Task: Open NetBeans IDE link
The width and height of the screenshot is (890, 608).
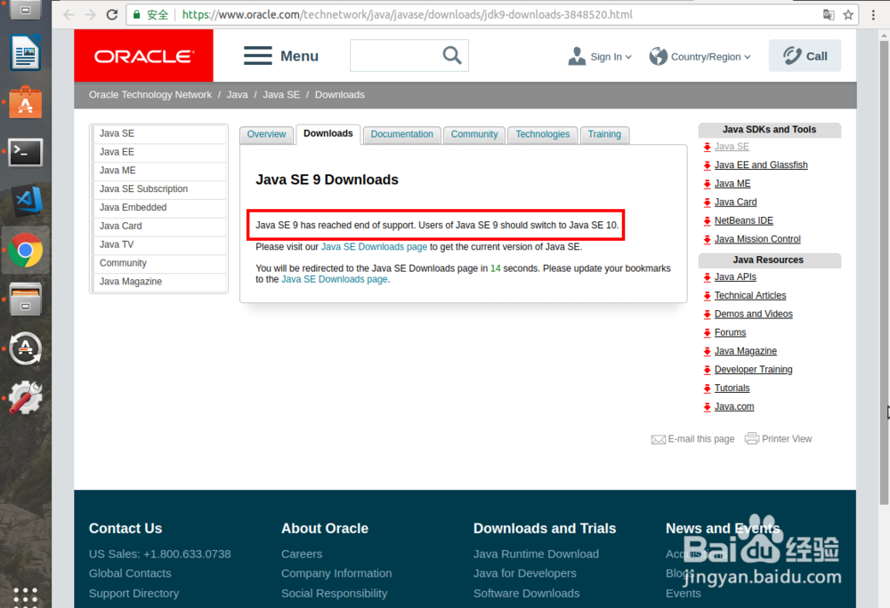Action: point(743,220)
